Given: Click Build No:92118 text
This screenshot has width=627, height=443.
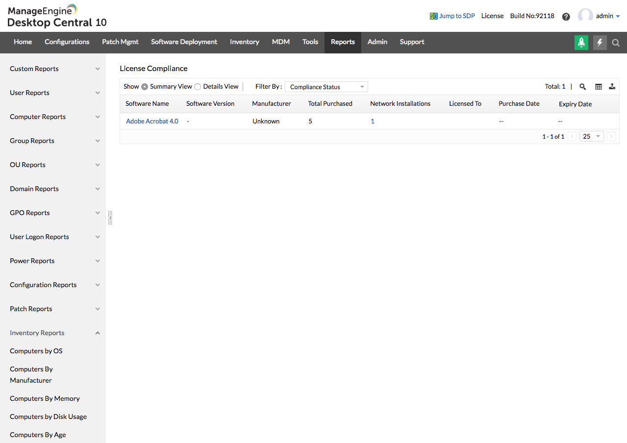Looking at the screenshot, I should (532, 16).
